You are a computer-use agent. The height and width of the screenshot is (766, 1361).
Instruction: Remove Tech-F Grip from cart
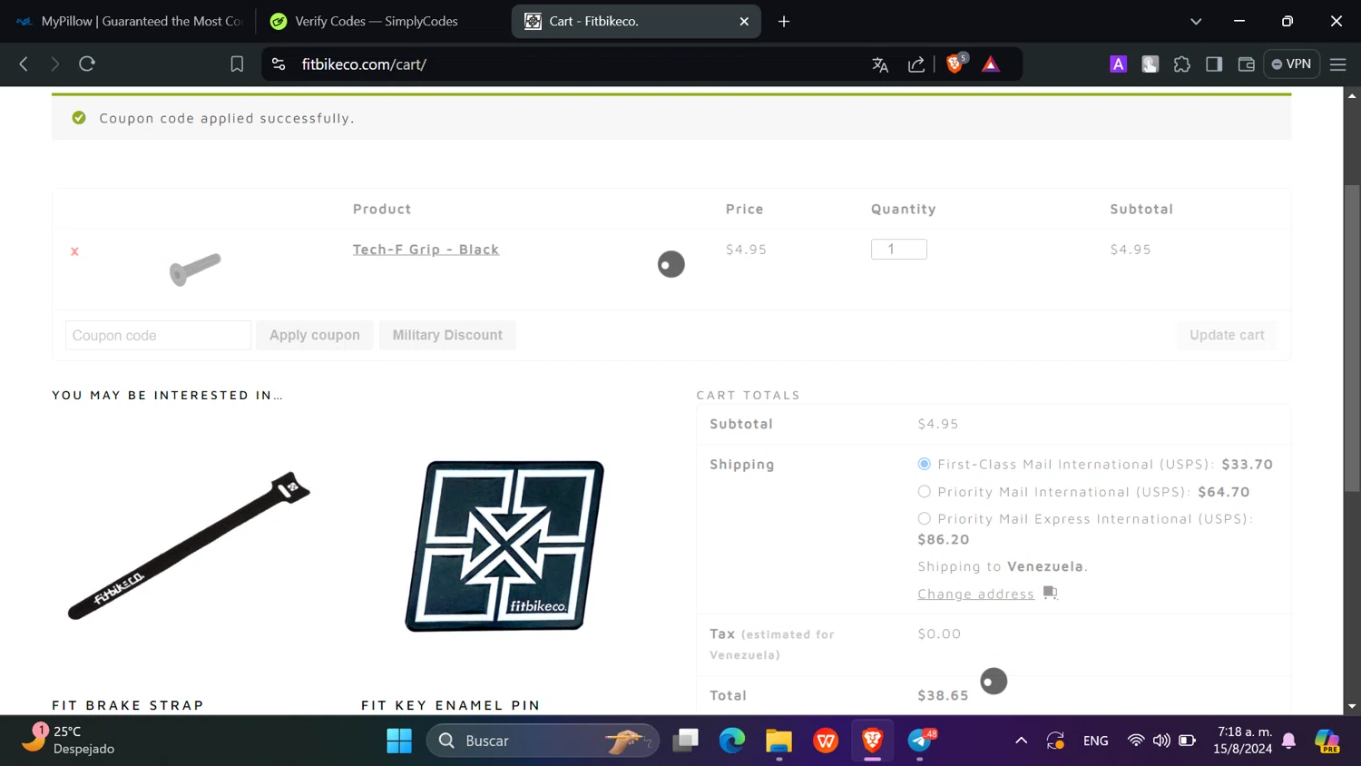74,251
